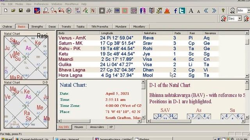Open the MoreMenus menu
This screenshot has width=250, height=140.
pyautogui.click(x=71, y=4)
